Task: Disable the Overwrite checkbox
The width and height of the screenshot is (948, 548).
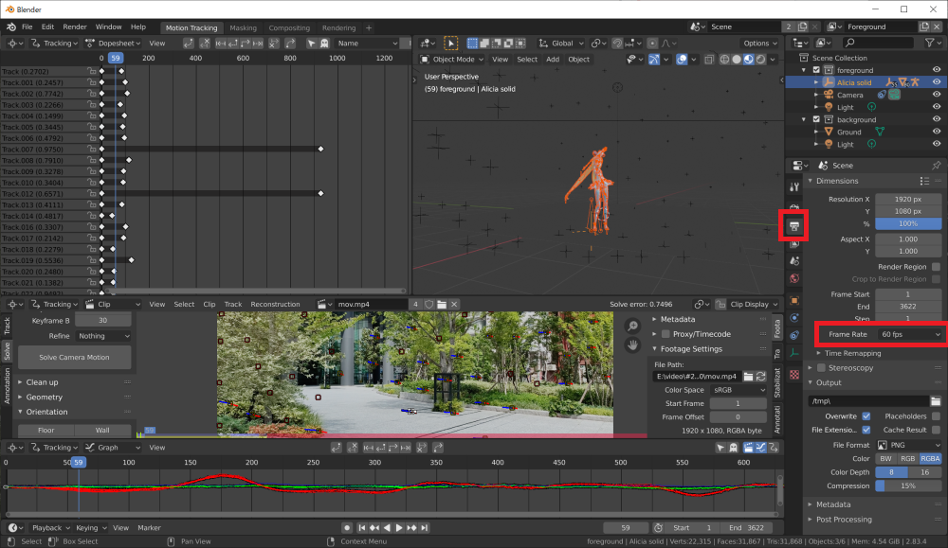Action: click(866, 416)
